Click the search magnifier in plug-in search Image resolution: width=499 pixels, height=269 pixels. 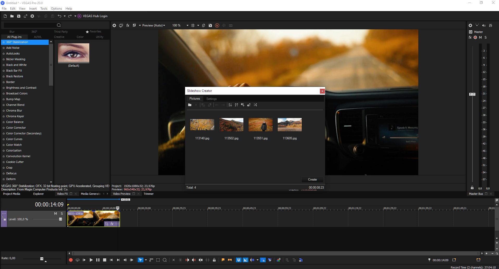click(x=59, y=25)
